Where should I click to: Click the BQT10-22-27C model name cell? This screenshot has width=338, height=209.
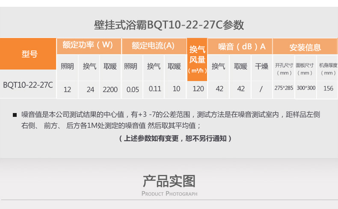pyautogui.click(x=28, y=85)
